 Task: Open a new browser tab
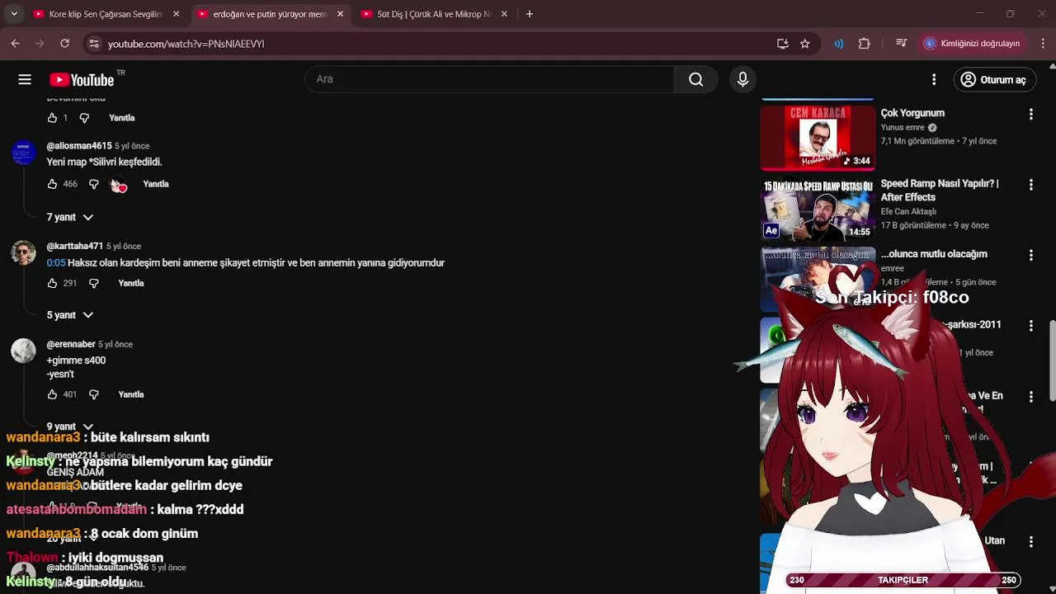(x=530, y=14)
